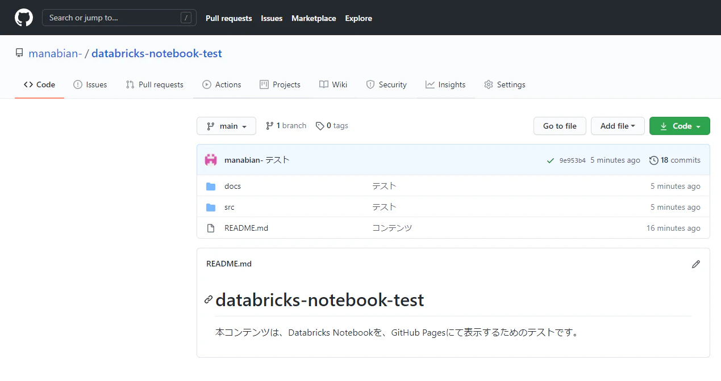Open the repository Settings tab
The height and width of the screenshot is (381, 721).
(x=505, y=84)
